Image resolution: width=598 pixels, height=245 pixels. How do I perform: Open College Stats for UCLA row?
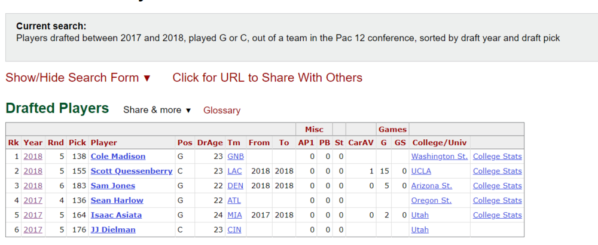498,171
